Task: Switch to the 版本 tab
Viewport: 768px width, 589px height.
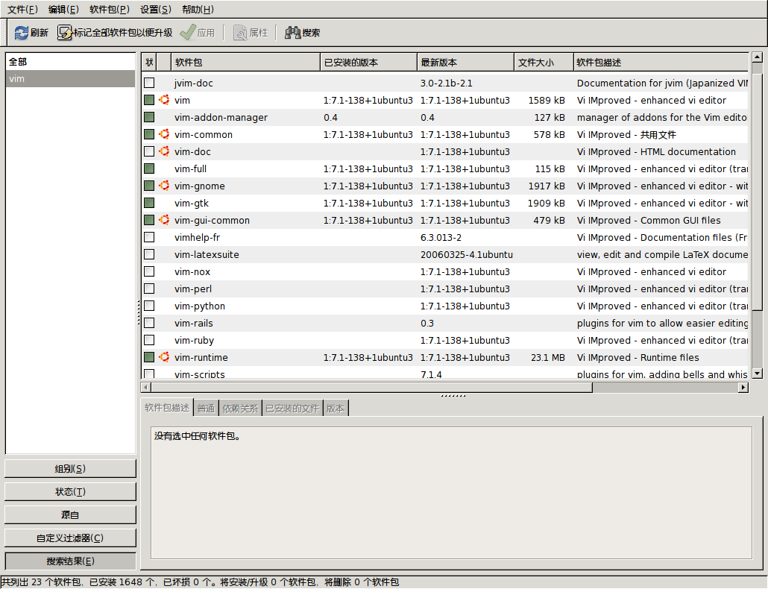Action: [x=336, y=409]
